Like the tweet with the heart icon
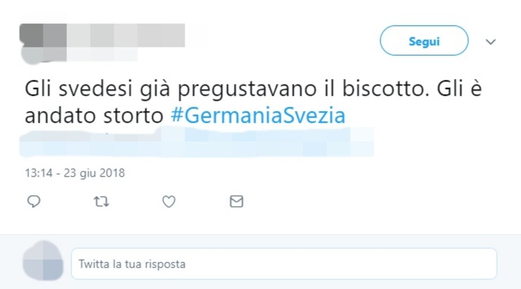The image size is (521, 289). pyautogui.click(x=169, y=201)
